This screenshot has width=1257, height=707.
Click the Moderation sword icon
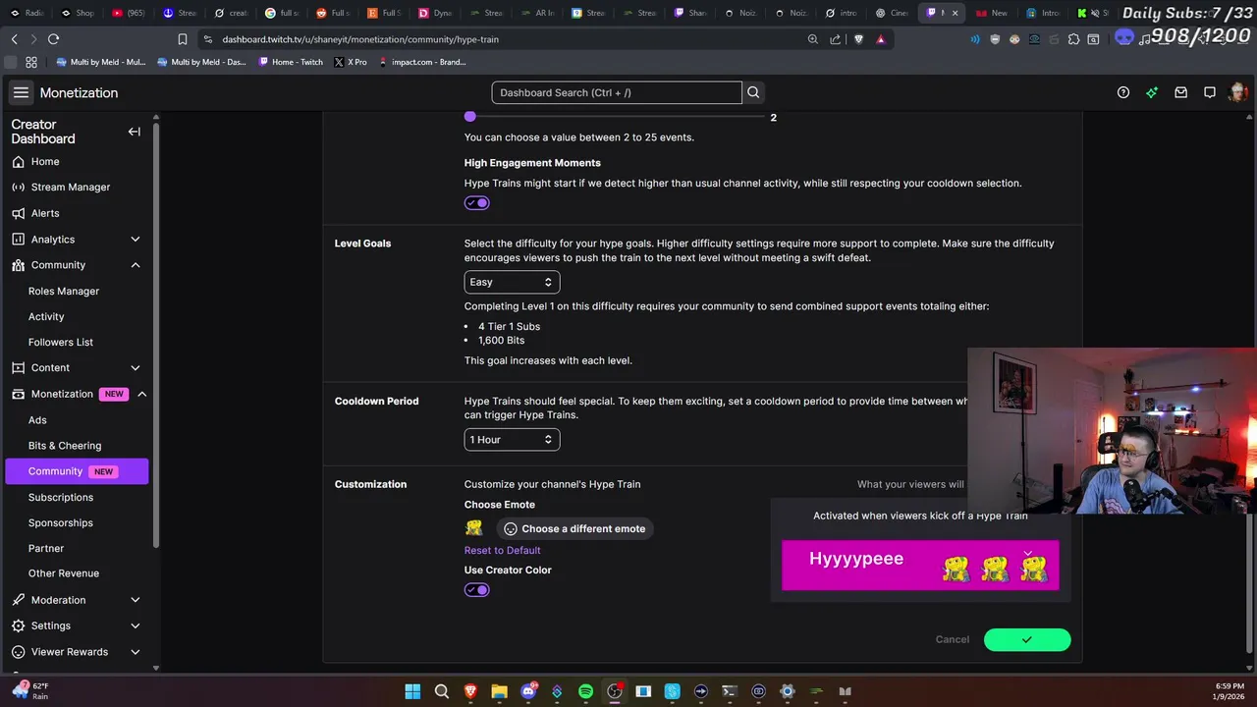pos(18,599)
